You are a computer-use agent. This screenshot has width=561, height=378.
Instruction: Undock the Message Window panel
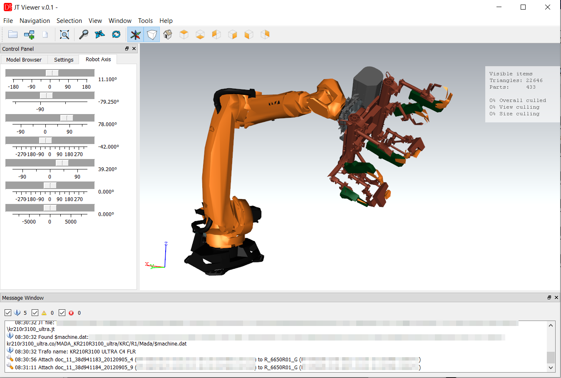[549, 298]
